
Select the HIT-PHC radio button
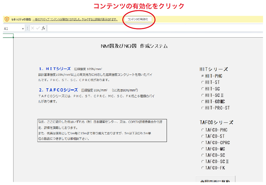click(203, 76)
